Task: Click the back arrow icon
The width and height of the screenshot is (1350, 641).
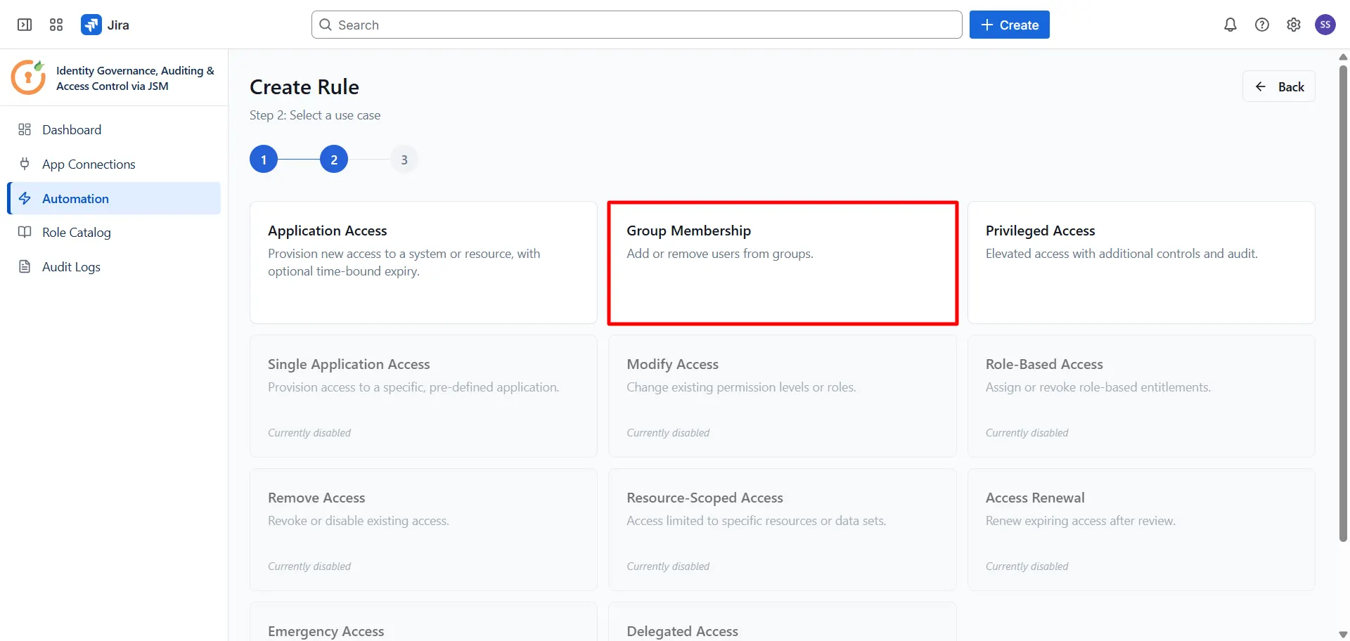Action: pos(1261,86)
